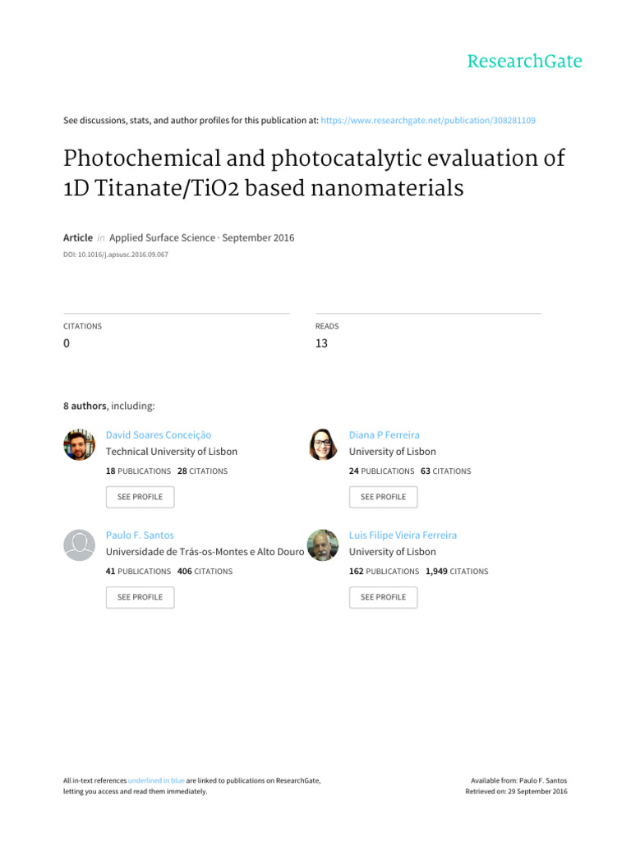Click Applied Surface Science journal name

162,237
